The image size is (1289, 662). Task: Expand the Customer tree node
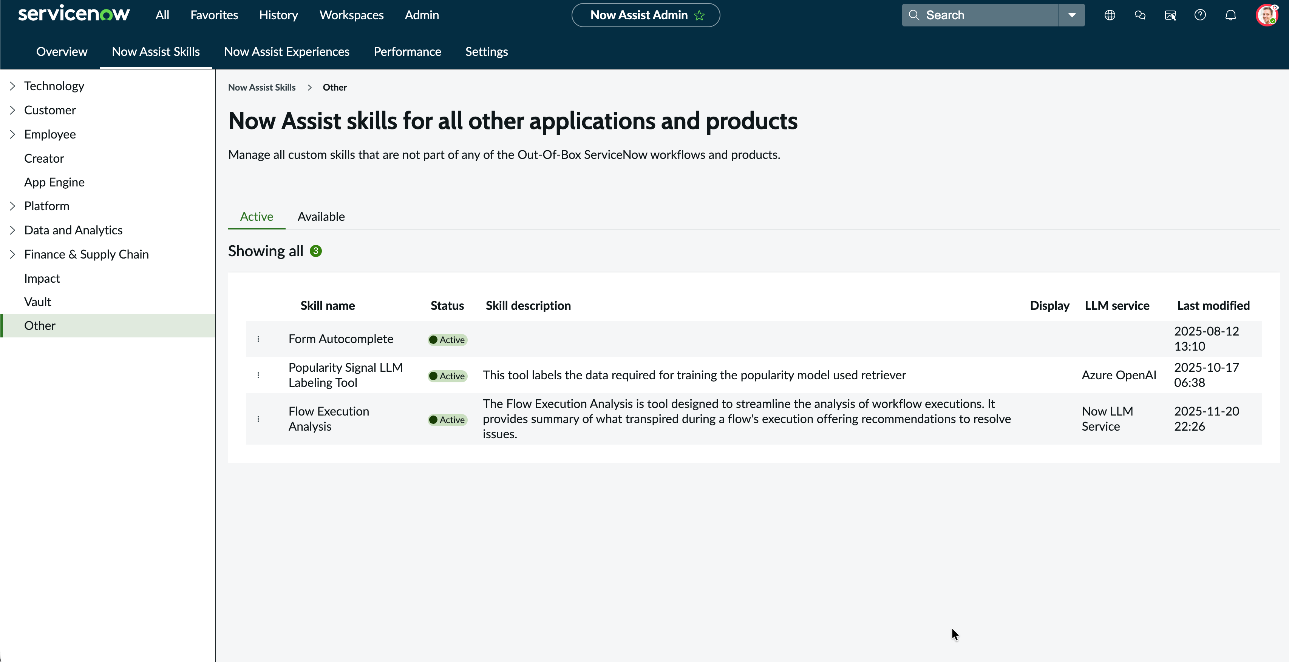point(12,110)
